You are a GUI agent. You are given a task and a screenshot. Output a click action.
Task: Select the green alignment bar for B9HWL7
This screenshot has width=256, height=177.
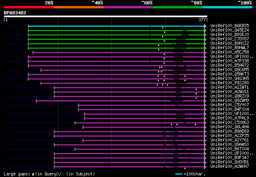coord(116,48)
